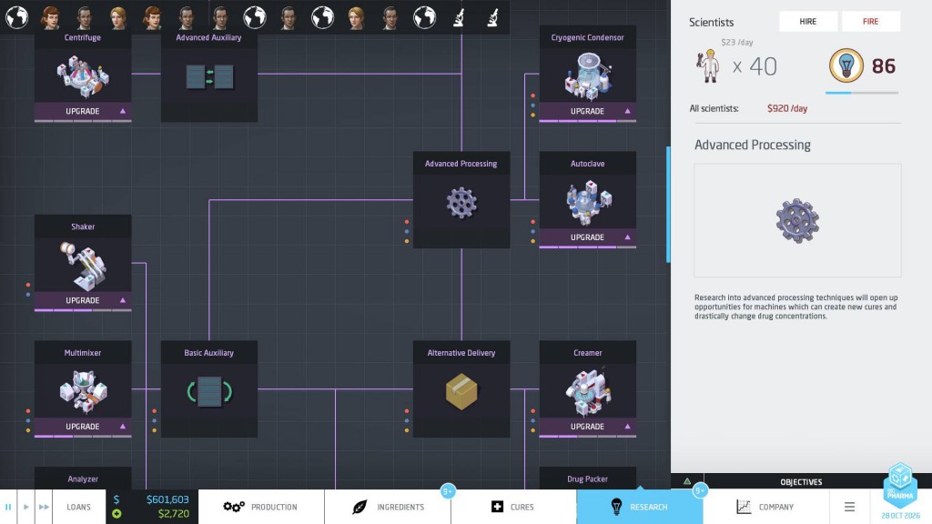The image size is (932, 524).
Task: Click the $920 /day scientists cost
Action: (x=787, y=109)
